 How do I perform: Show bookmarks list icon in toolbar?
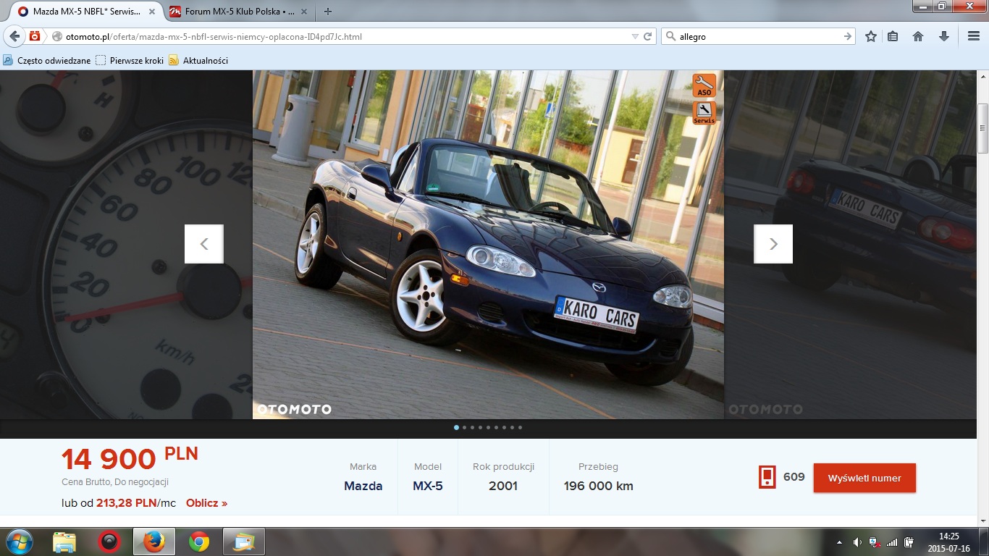(x=893, y=36)
